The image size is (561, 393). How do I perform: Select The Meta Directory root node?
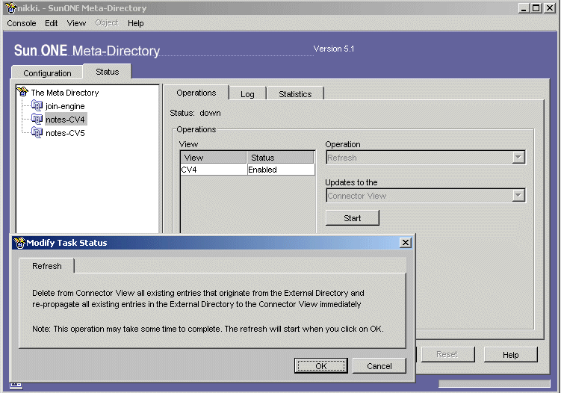[x=65, y=93]
